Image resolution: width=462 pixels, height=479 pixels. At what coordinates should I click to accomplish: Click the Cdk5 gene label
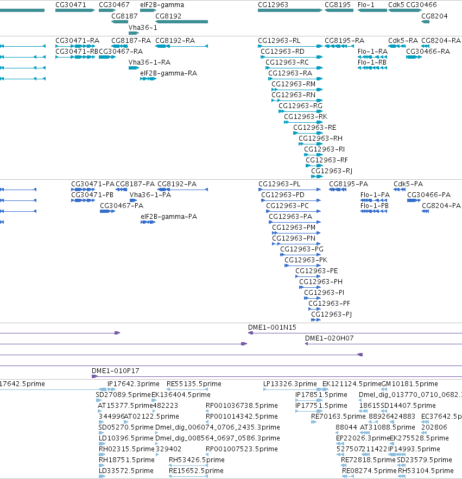point(396,5)
